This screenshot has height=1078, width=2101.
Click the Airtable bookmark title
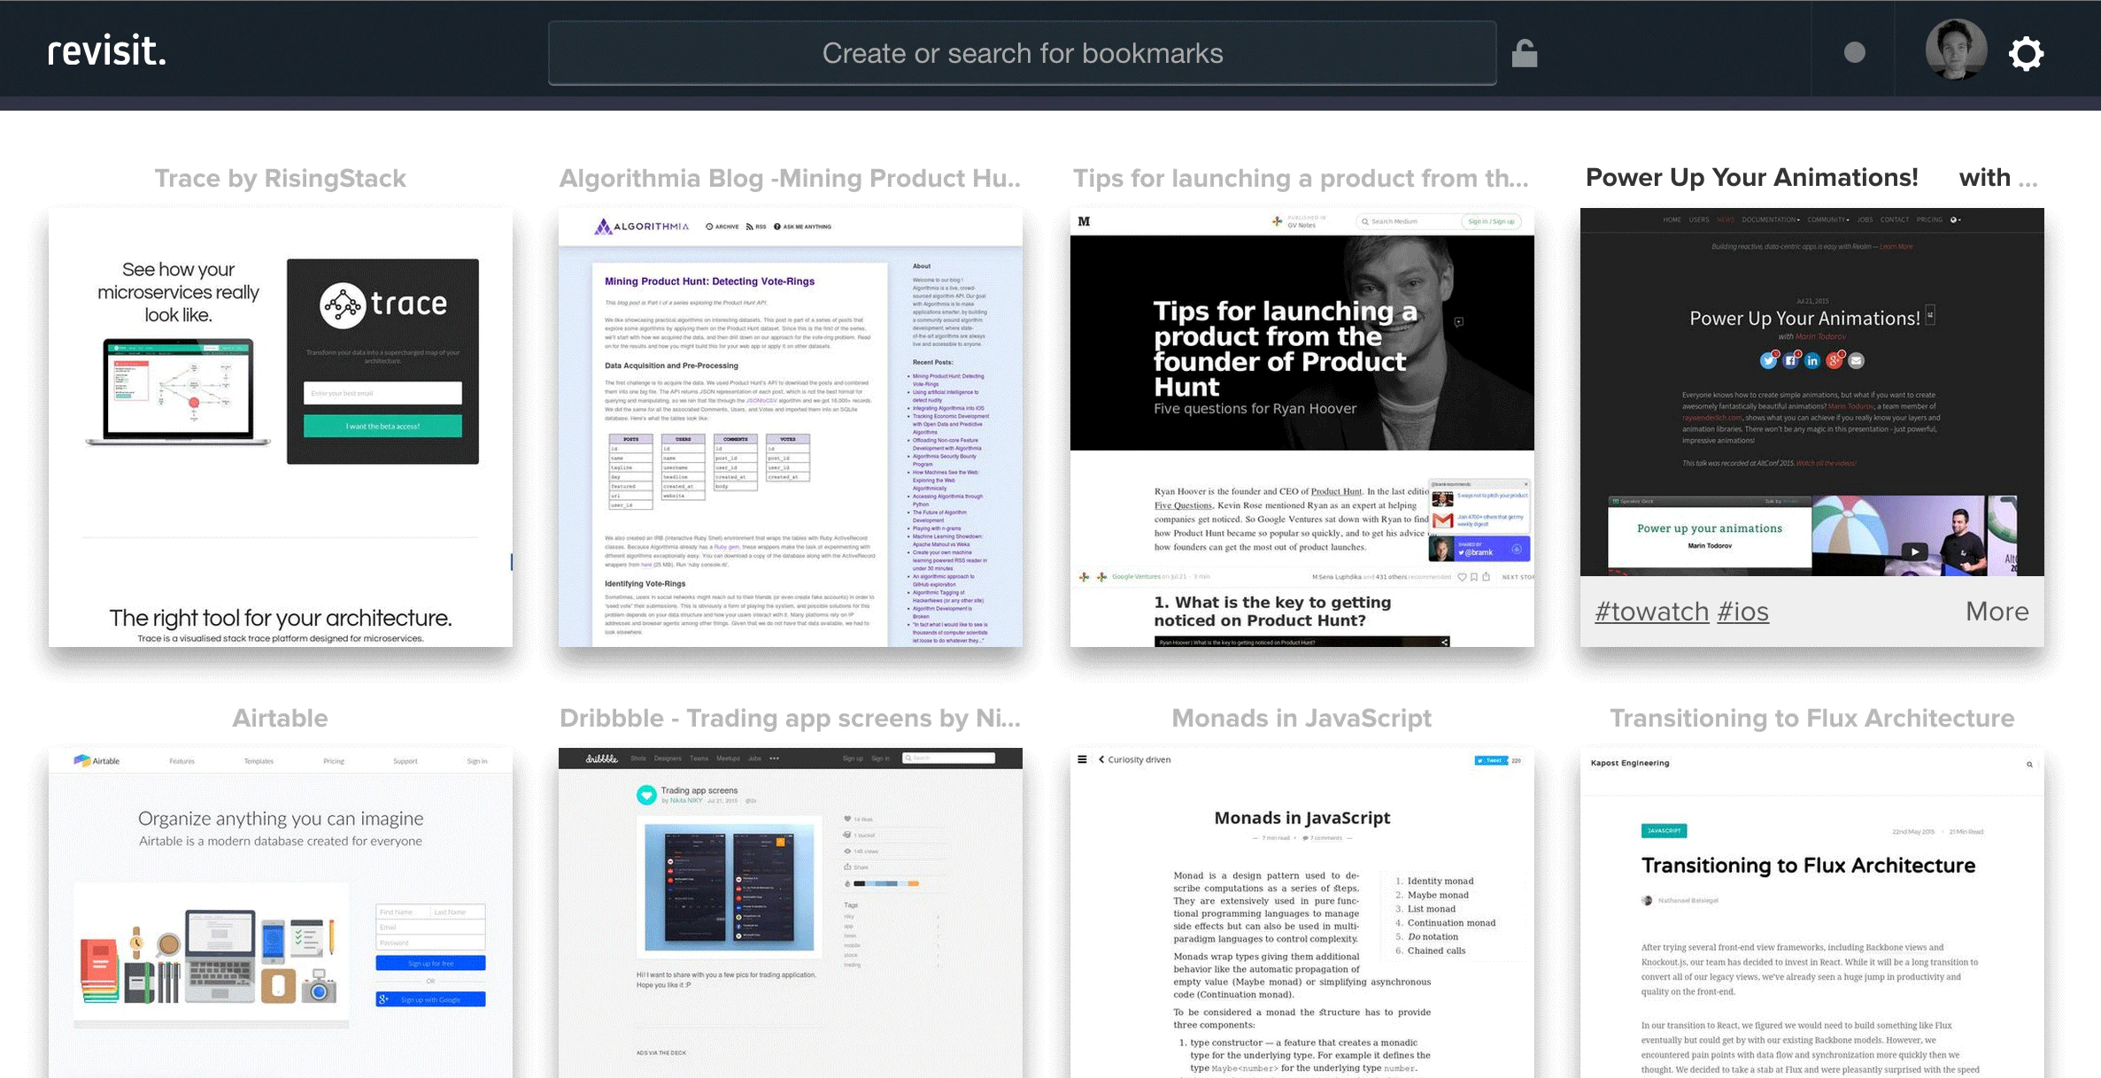point(280,718)
